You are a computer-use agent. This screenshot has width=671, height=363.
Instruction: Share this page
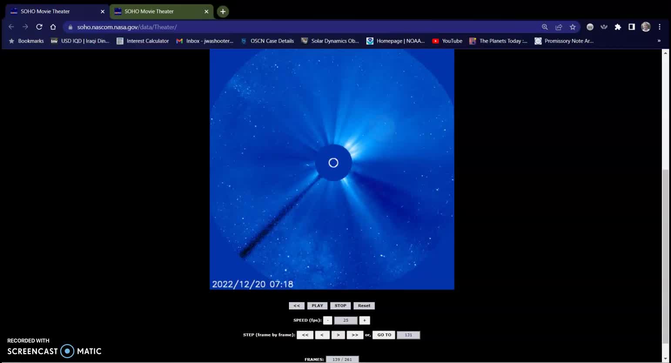coord(559,27)
